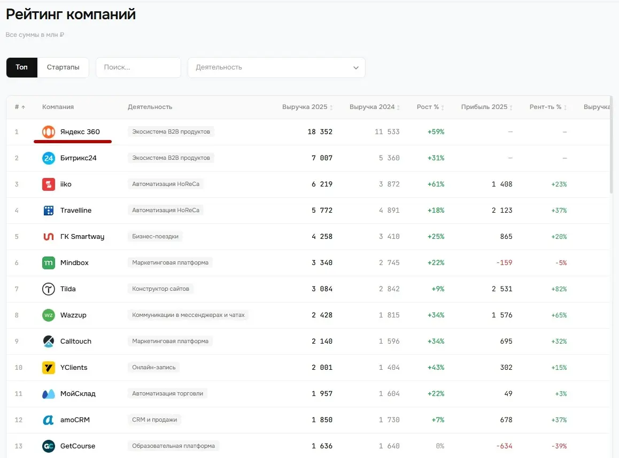
Task: Click iiko's growth value +61%
Action: (x=436, y=184)
